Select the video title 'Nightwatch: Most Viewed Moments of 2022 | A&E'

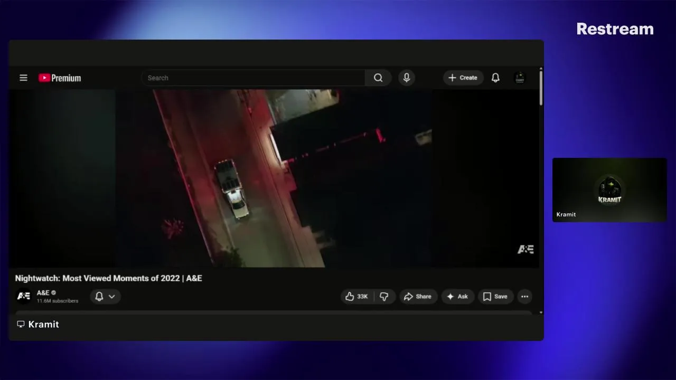point(108,278)
